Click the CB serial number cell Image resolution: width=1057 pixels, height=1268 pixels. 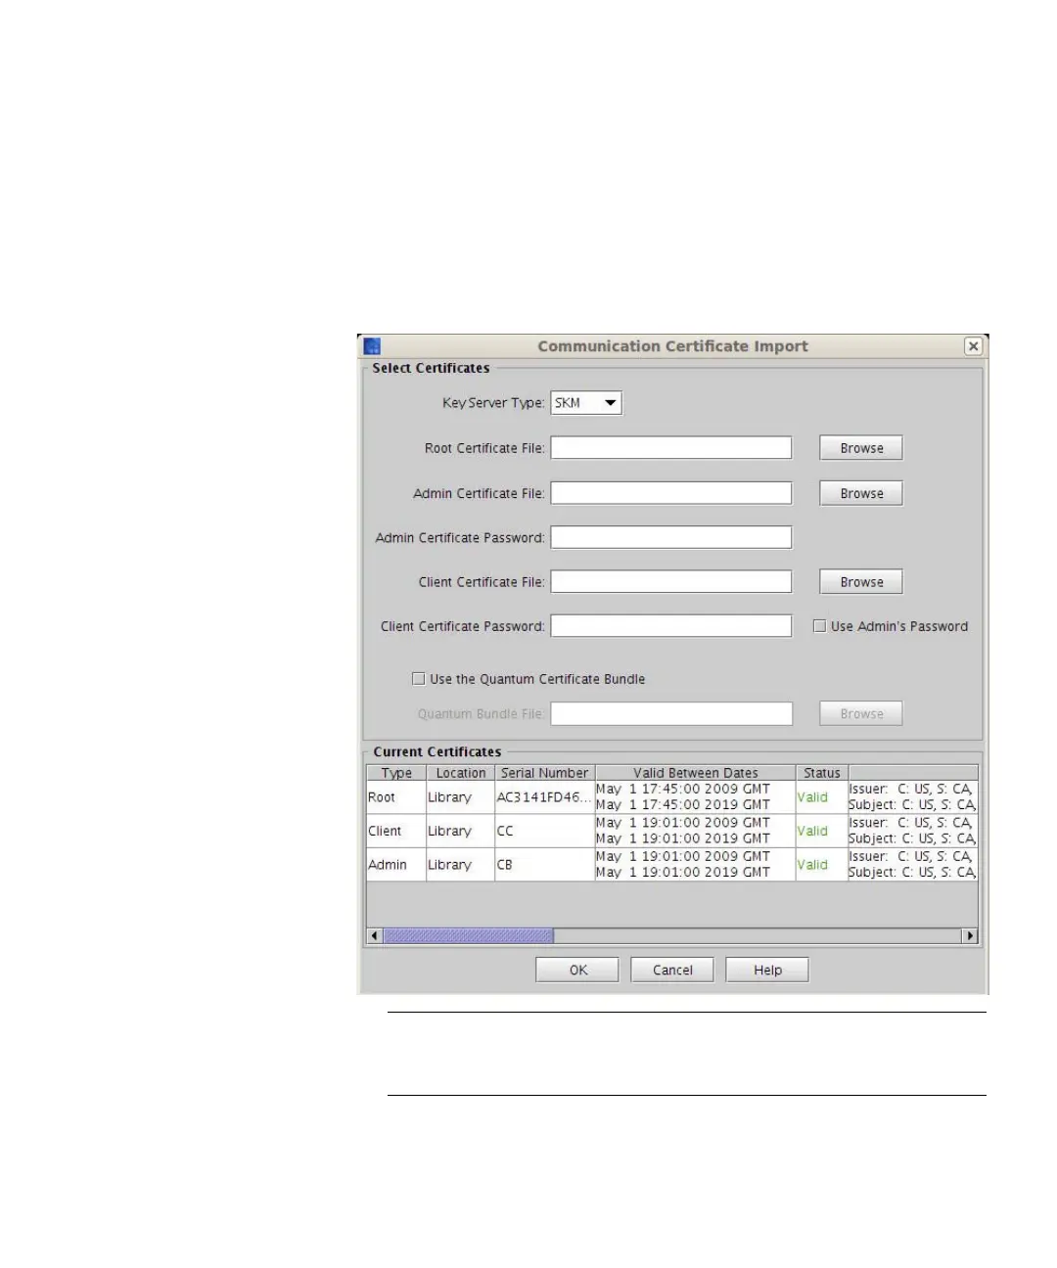(545, 865)
